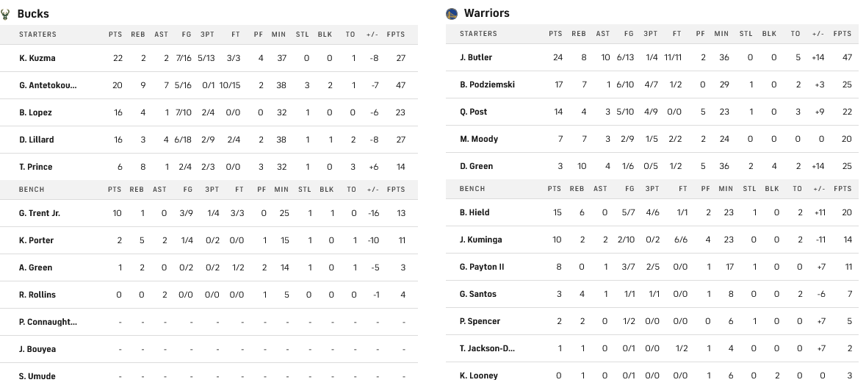Click the Warriors team logo

pyautogui.click(x=452, y=13)
